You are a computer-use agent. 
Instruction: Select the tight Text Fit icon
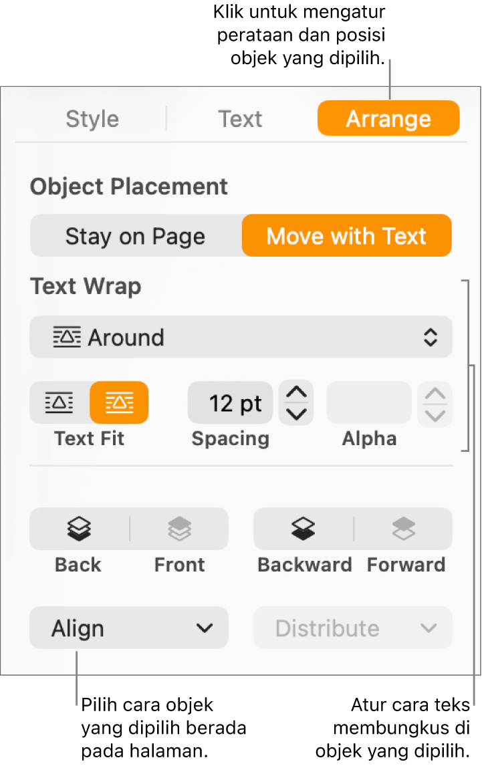pos(119,402)
